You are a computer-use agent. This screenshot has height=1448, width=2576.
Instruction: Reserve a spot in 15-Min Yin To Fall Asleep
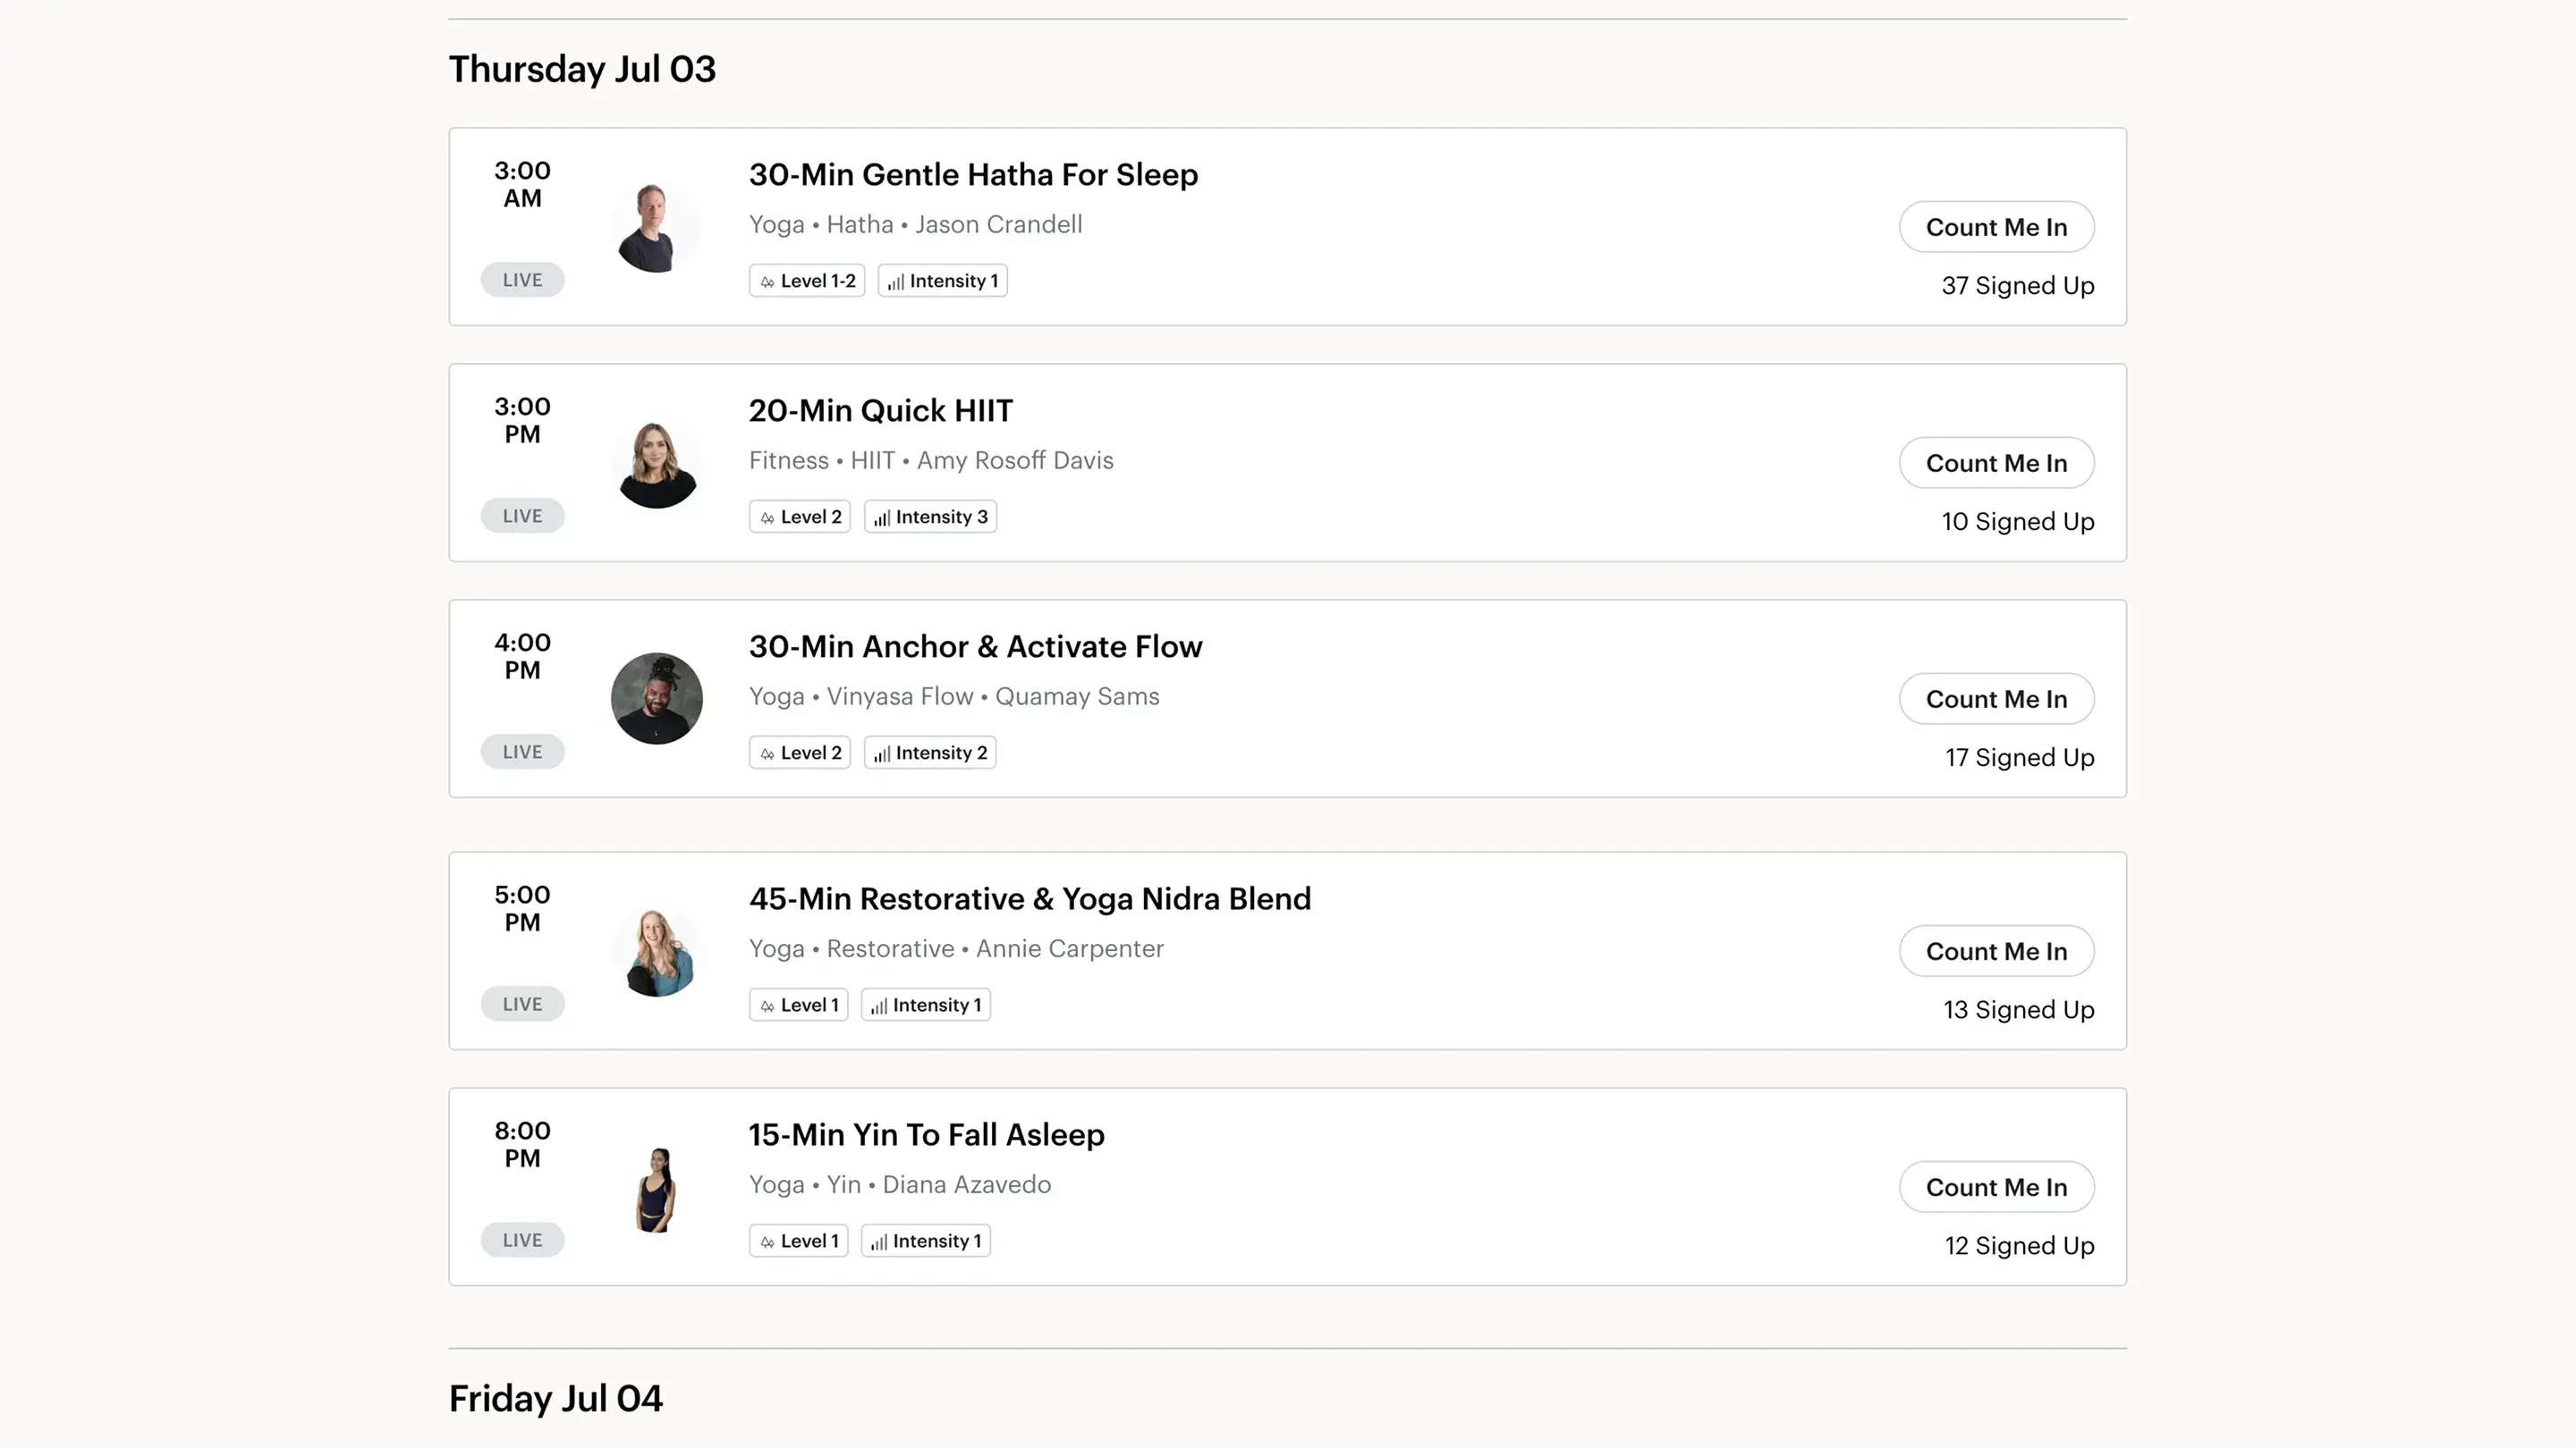tap(1996, 1187)
